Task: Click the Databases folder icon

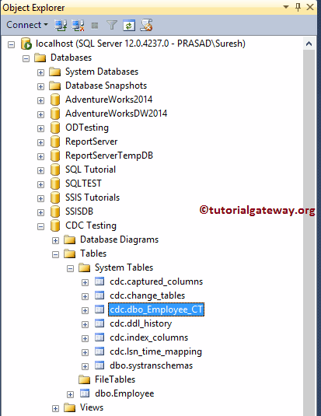Action: [40, 58]
